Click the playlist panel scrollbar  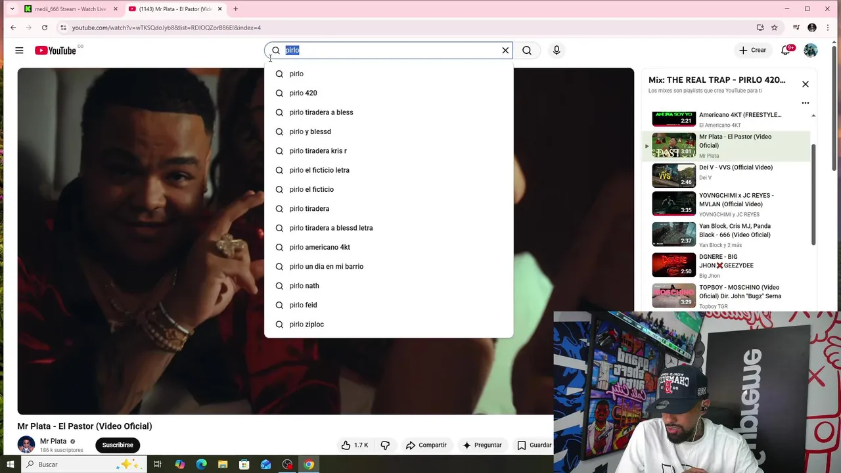(x=813, y=194)
